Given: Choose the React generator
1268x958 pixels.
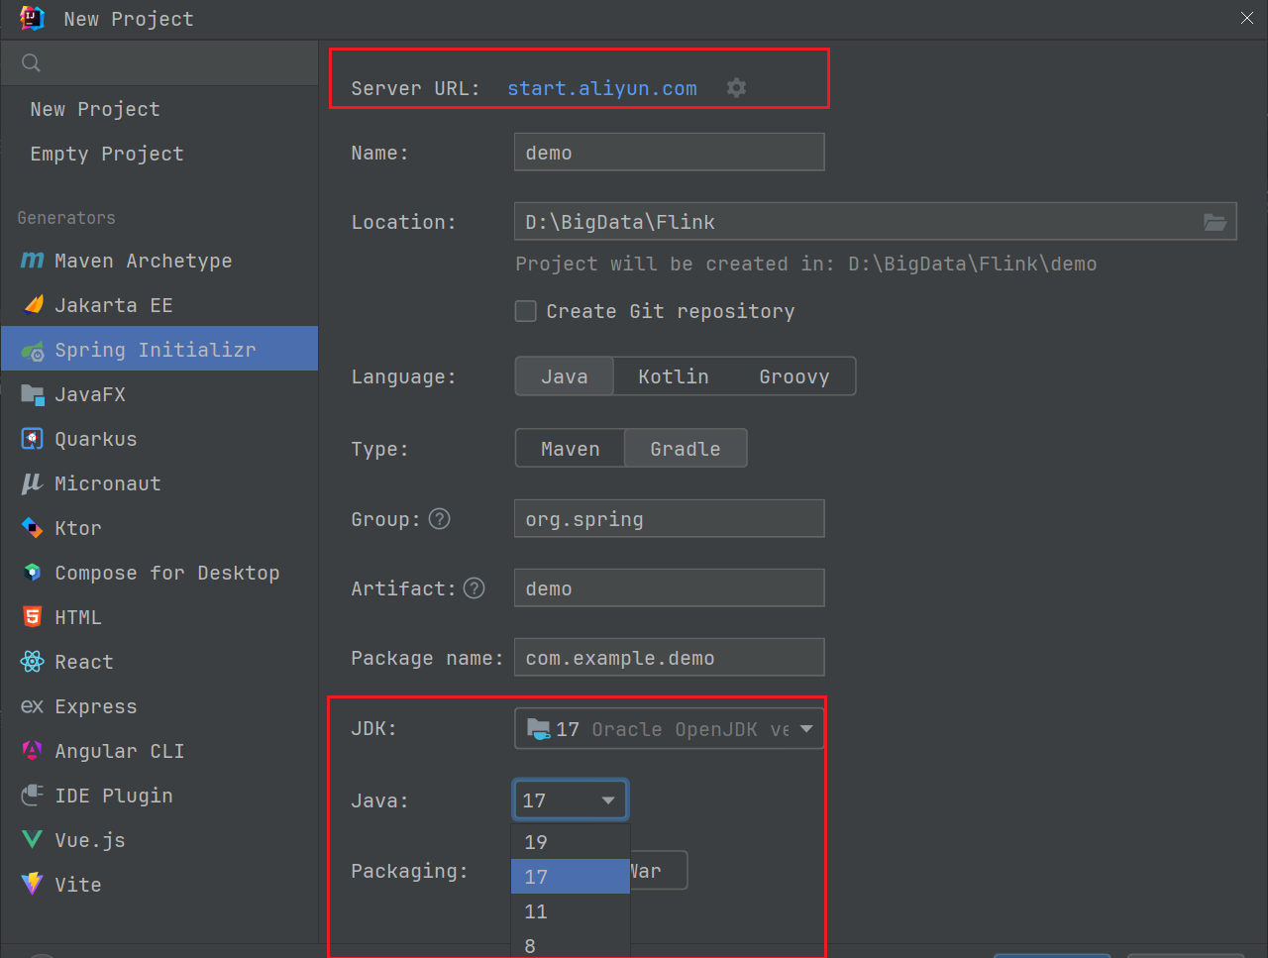Looking at the screenshot, I should 159,662.
